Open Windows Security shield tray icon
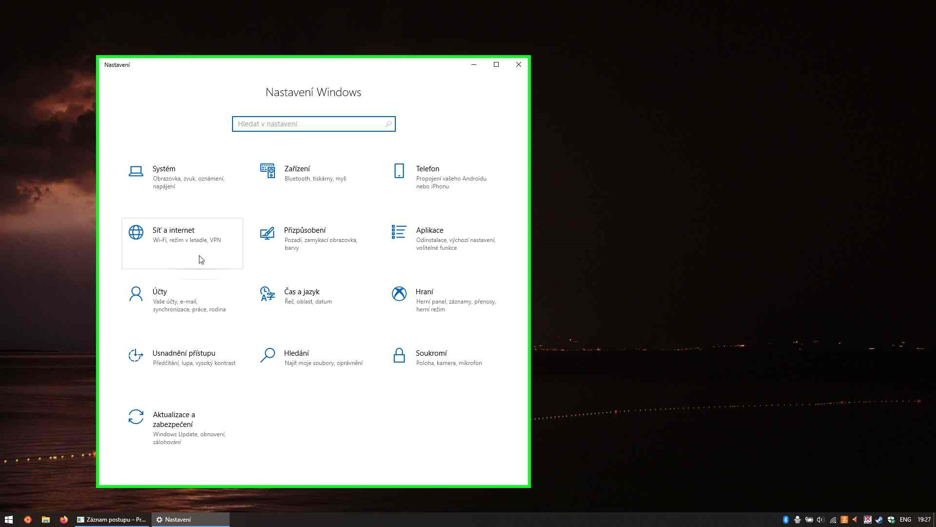 (x=891, y=520)
